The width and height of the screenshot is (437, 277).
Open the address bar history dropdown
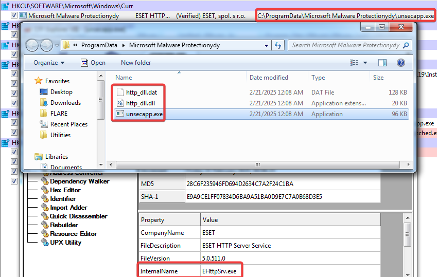click(266, 45)
